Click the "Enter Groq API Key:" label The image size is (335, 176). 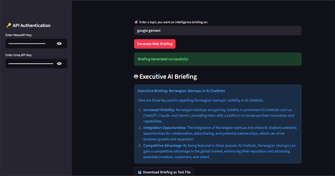(19, 55)
